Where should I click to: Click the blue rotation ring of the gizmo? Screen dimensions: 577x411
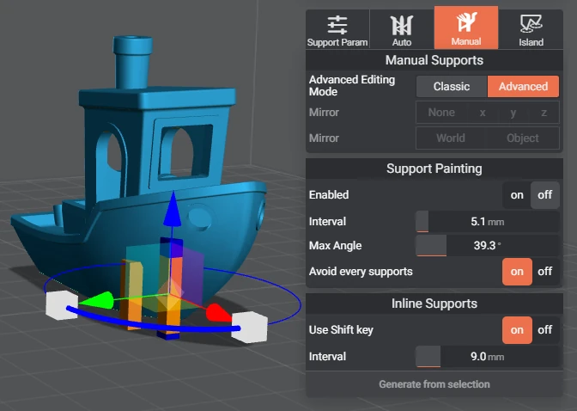(x=153, y=324)
